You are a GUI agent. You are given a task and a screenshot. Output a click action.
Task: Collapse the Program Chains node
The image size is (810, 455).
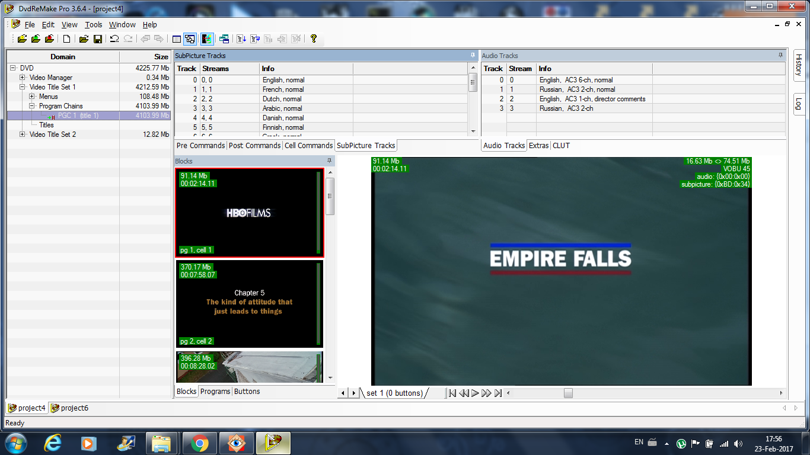[32, 106]
